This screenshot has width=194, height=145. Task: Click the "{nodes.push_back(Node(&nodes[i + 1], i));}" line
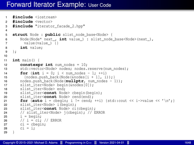[70, 77]
